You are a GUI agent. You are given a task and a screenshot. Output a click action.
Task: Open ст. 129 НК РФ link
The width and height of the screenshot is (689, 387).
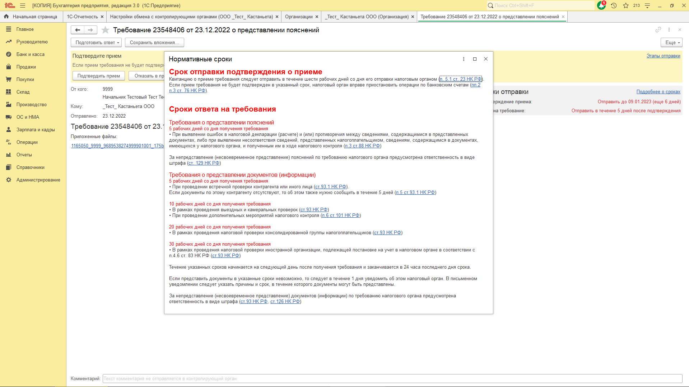(204, 163)
